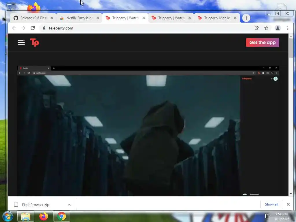Screen dimensions: 296x222
Task: Click Show all downloads
Action: (x=271, y=204)
